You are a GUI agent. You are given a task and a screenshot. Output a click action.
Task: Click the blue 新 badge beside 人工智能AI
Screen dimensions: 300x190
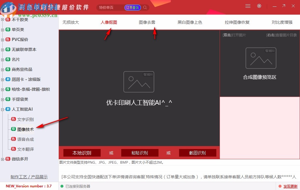pyautogui.click(x=7, y=109)
